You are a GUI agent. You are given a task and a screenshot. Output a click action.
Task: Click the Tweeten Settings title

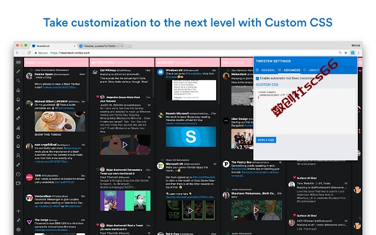point(273,61)
